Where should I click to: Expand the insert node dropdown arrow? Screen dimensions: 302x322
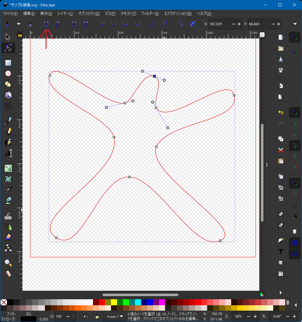pos(19,24)
